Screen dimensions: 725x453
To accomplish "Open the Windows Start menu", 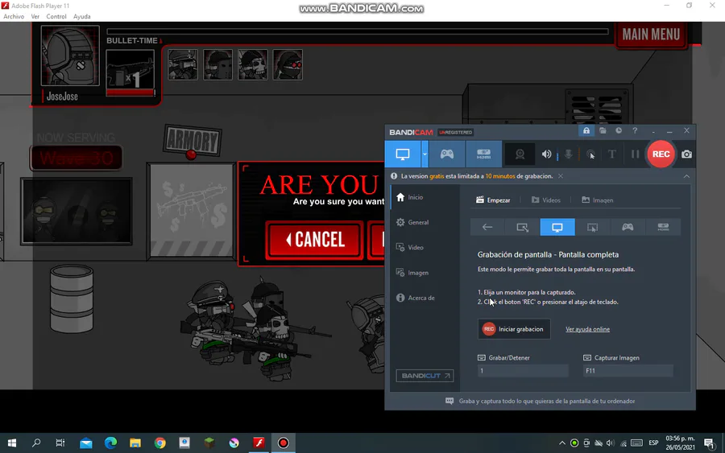I will 12,443.
